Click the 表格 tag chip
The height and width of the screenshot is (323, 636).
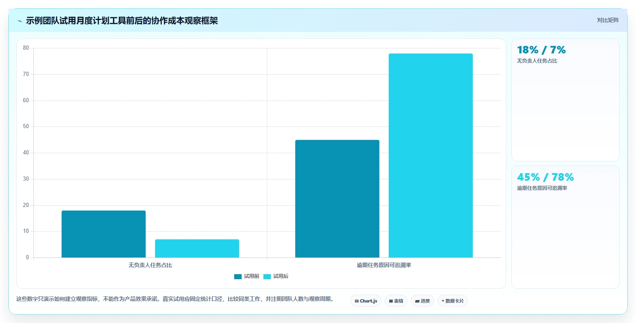coord(396,301)
